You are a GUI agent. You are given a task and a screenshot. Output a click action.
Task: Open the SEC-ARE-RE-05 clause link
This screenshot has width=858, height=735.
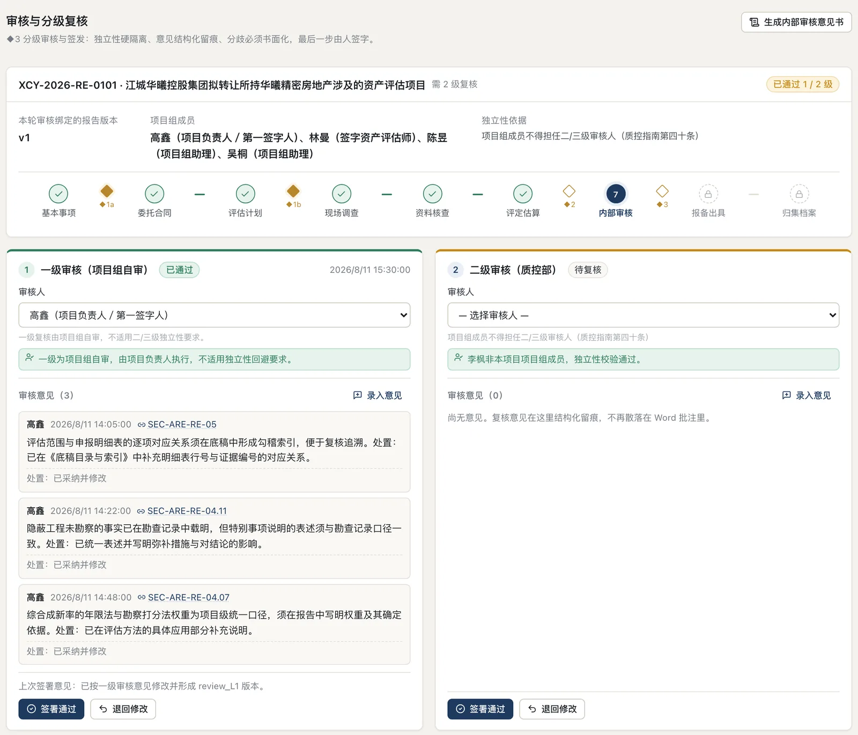[x=182, y=425]
